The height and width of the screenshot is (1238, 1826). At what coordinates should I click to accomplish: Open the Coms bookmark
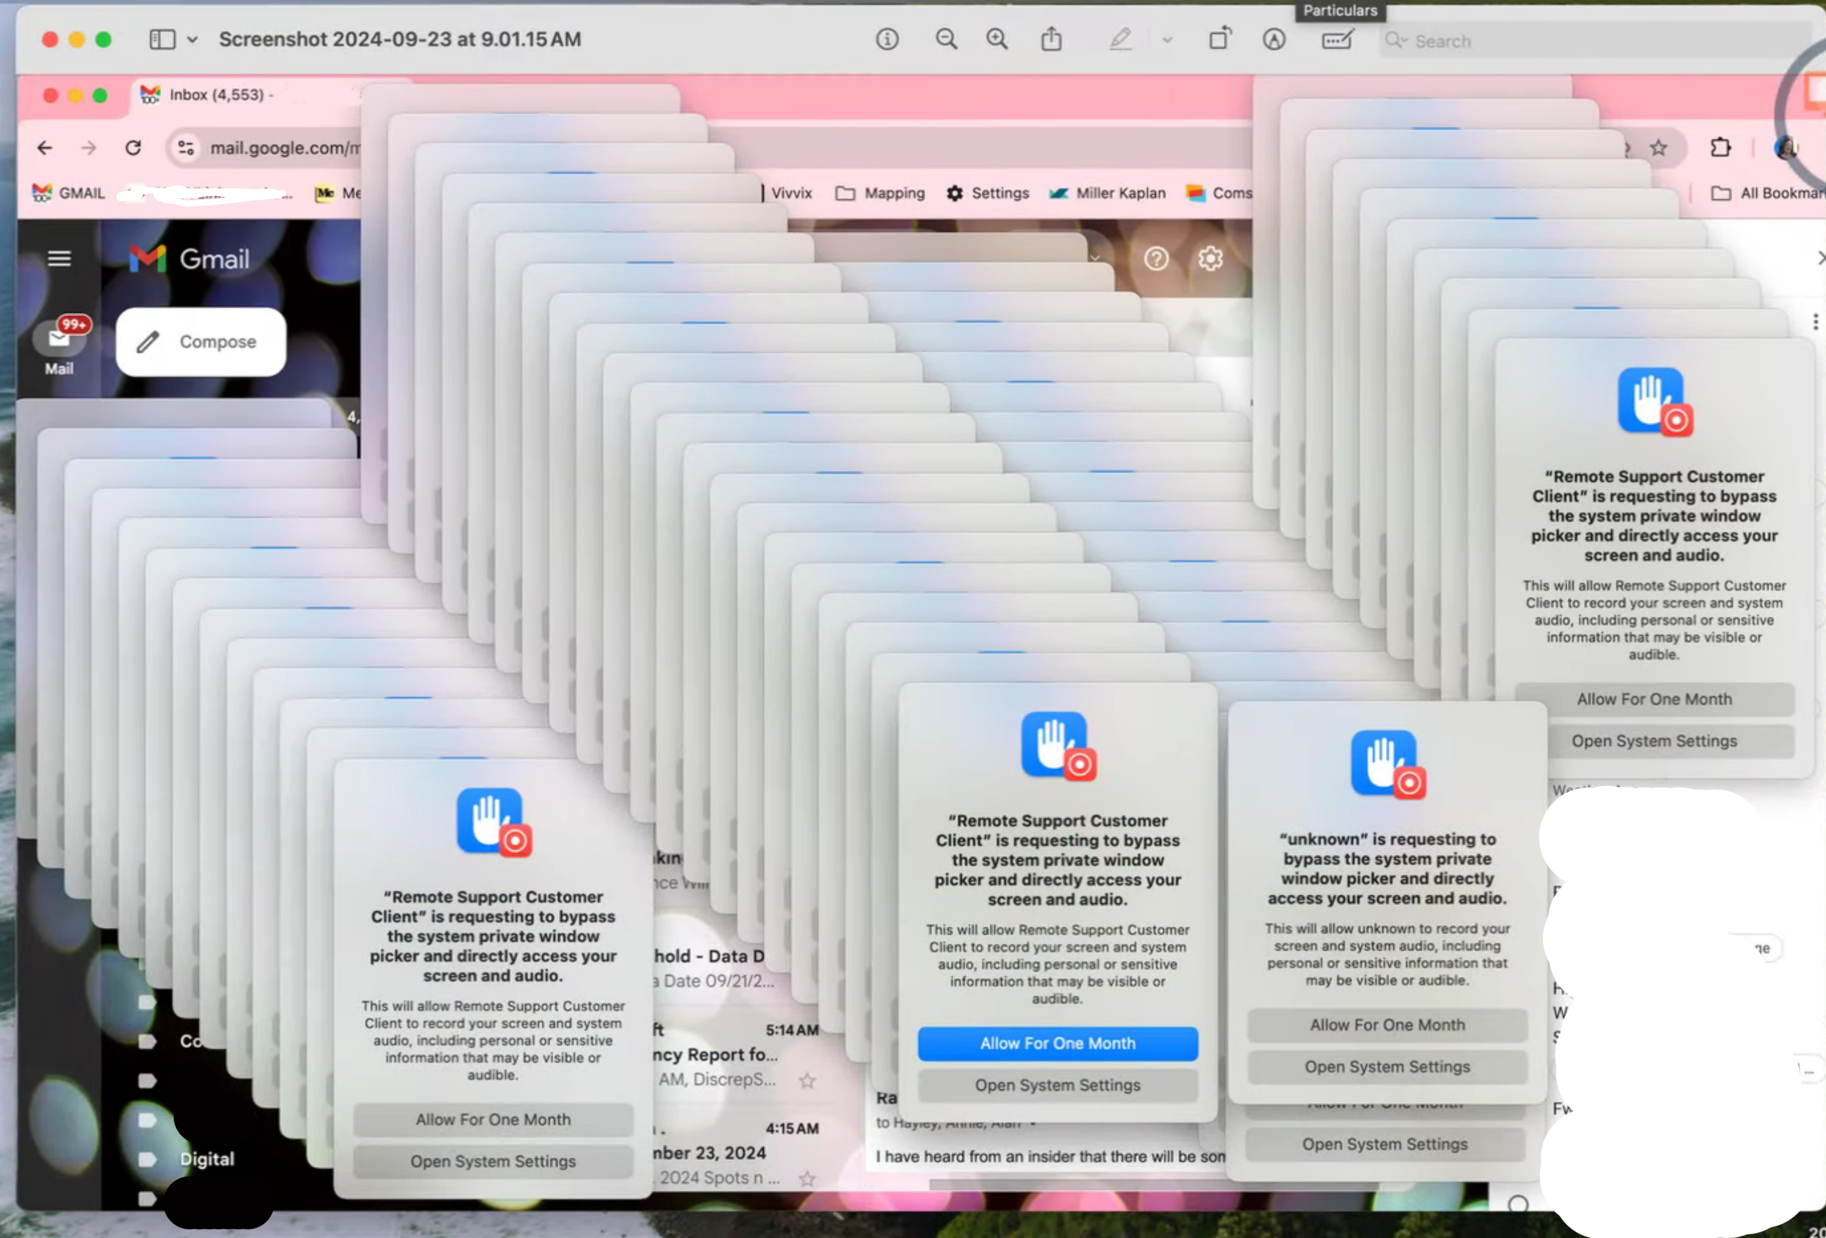1219,193
